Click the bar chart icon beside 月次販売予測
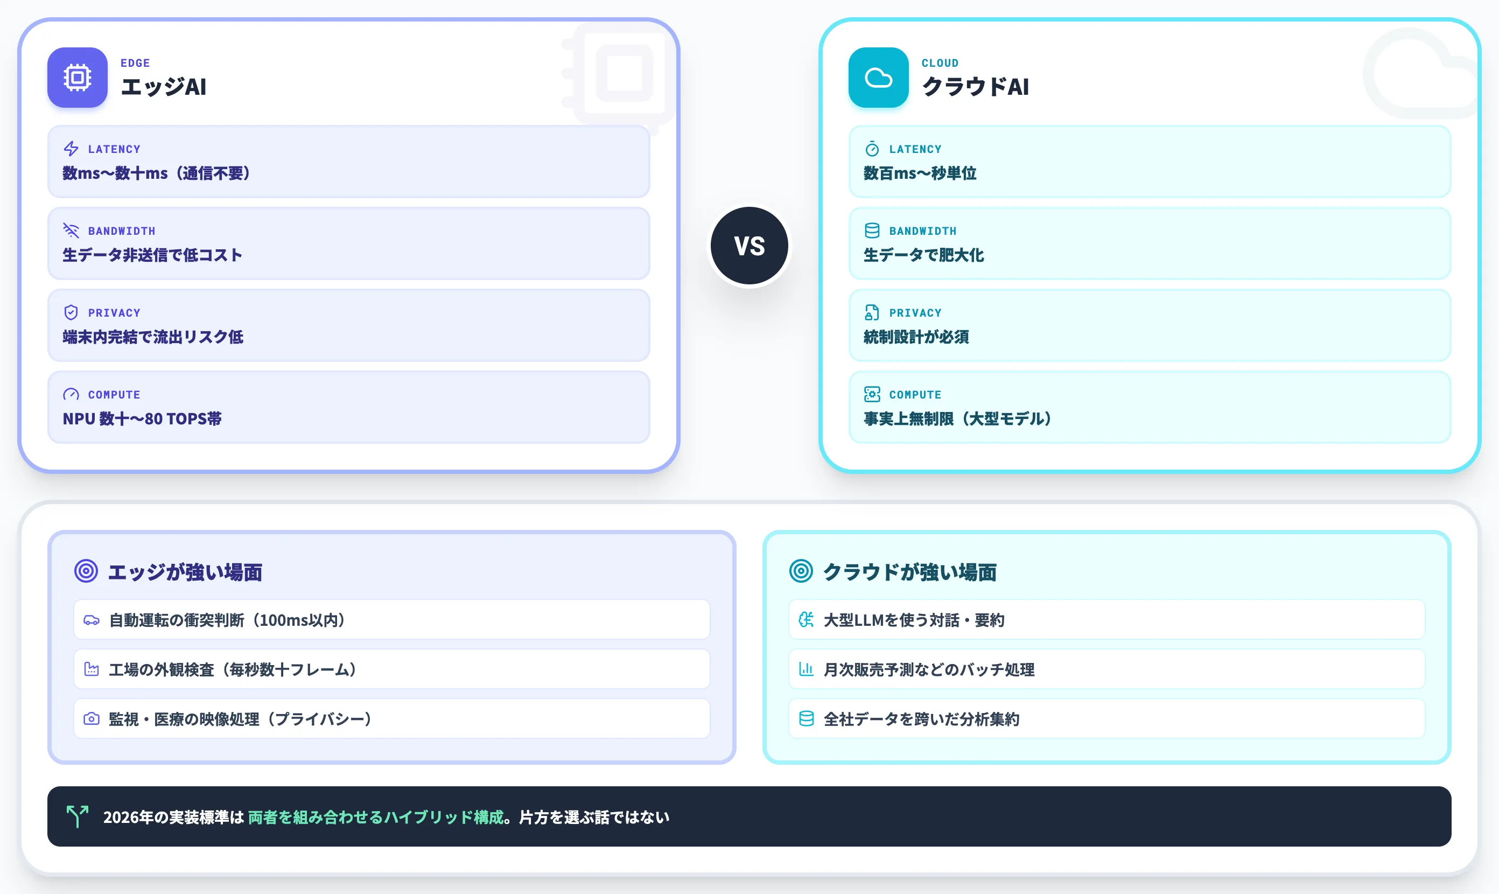 pos(807,669)
